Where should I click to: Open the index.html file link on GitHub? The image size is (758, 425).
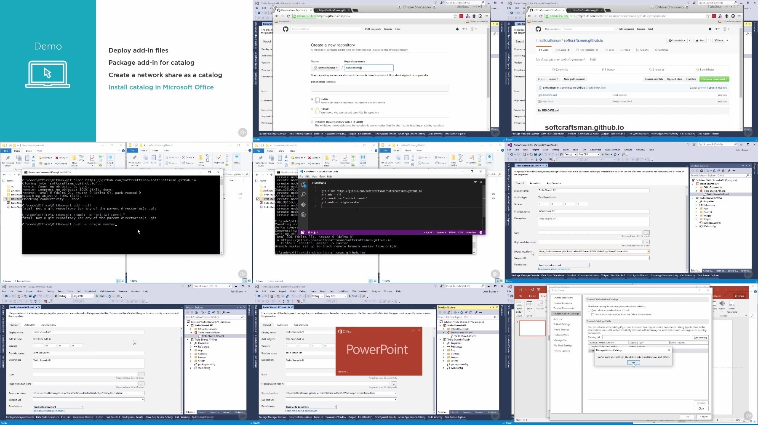point(547,101)
